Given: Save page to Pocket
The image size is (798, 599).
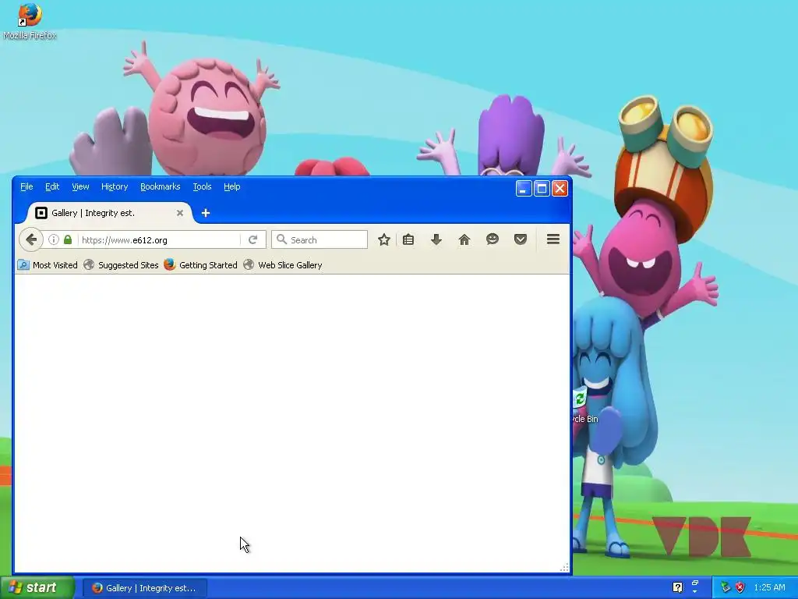Looking at the screenshot, I should click(x=520, y=239).
